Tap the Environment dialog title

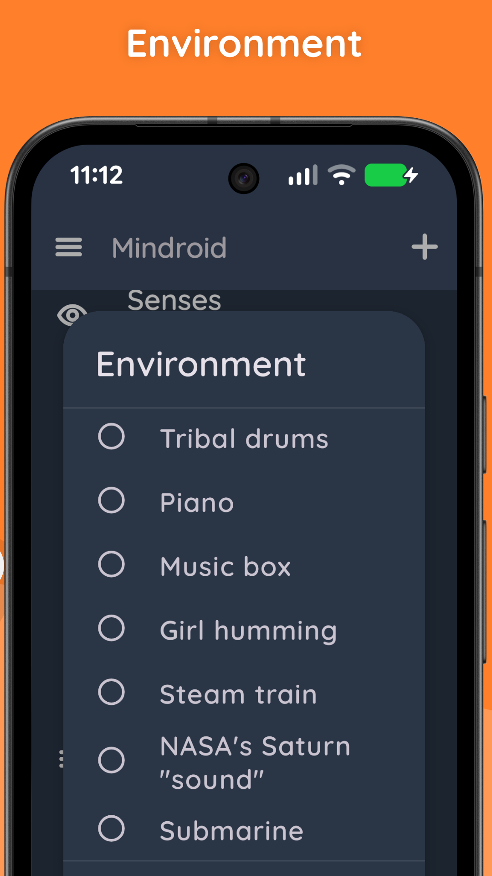click(202, 364)
